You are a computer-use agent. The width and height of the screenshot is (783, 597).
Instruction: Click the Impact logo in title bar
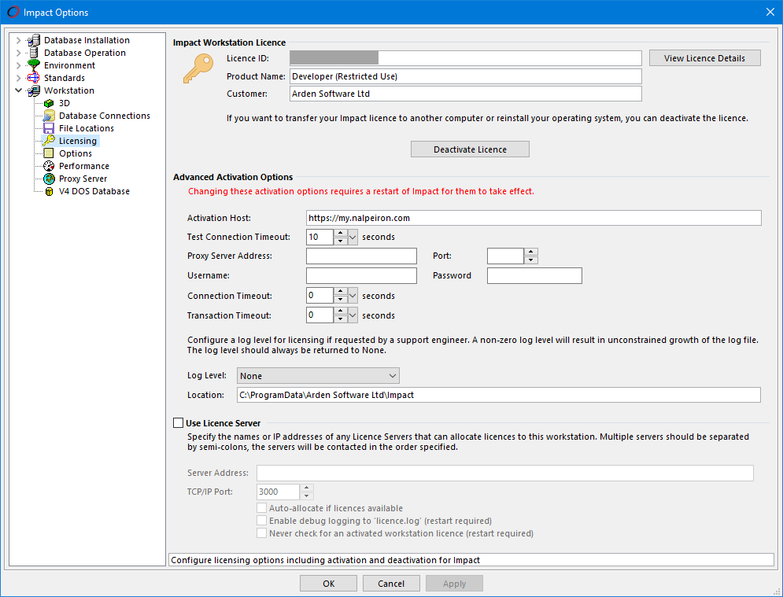click(13, 12)
